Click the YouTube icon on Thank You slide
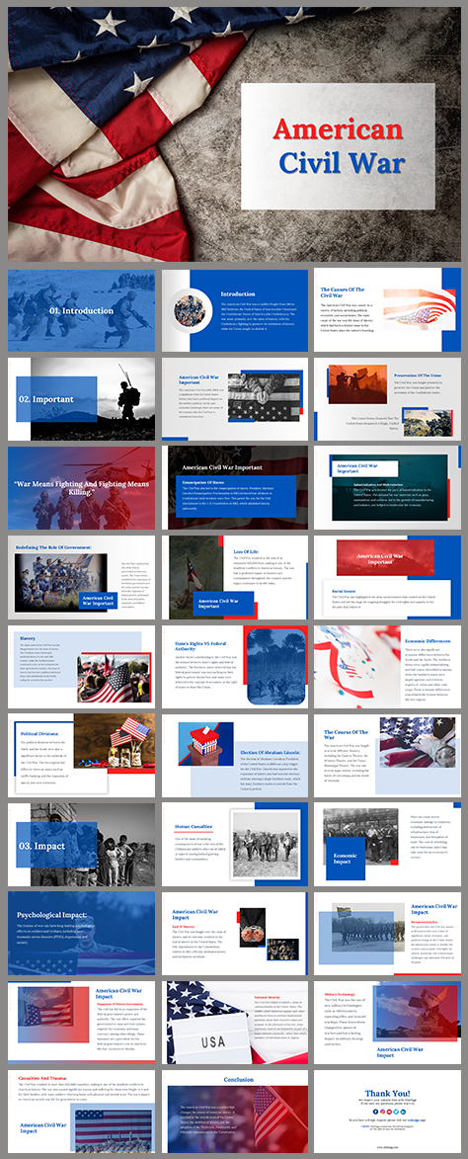Viewport: 468px width, 1159px height. [389, 1112]
